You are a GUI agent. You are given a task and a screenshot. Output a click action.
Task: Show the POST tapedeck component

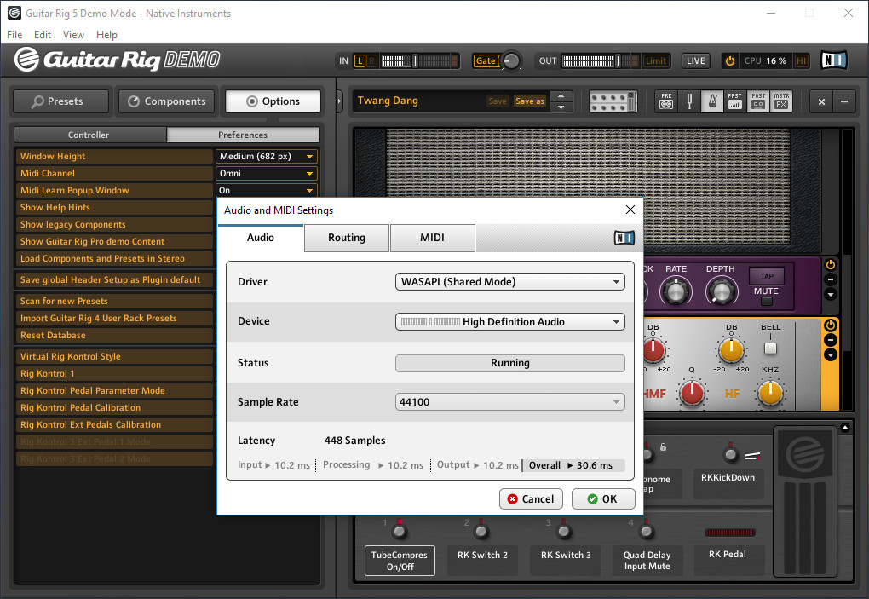(758, 101)
